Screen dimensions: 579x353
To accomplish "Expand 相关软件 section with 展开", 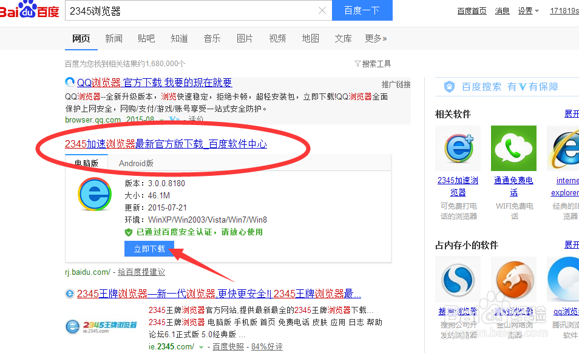I will [x=572, y=113].
